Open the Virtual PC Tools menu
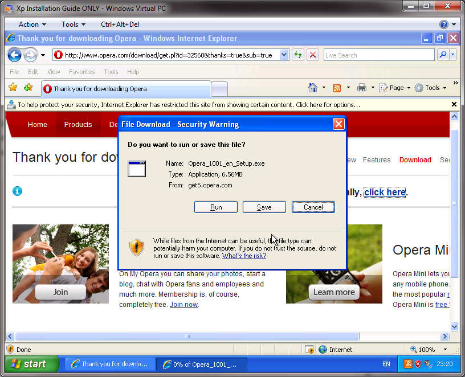This screenshot has height=377, width=465. coord(74,24)
